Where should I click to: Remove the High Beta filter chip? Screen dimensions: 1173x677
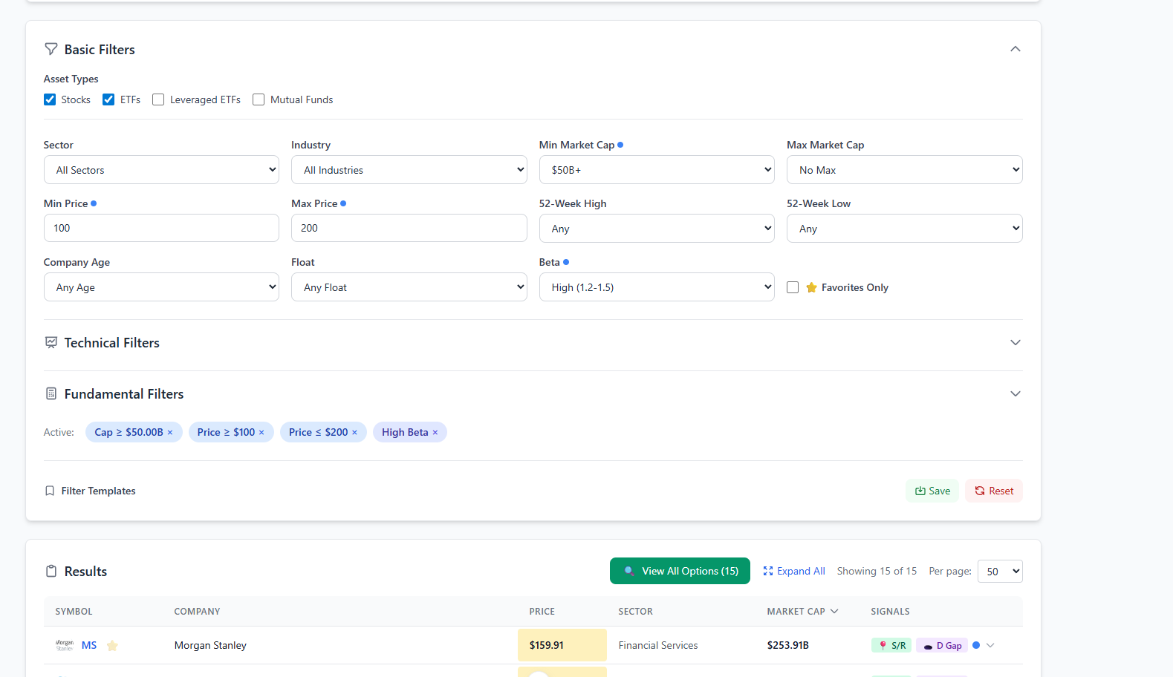[x=435, y=433]
